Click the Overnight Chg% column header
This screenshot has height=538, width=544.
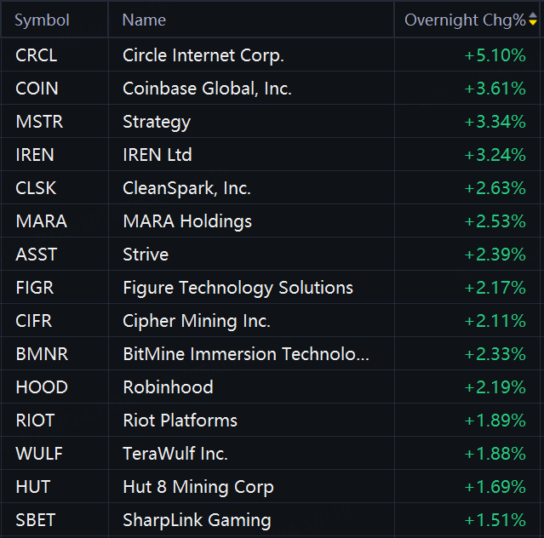pyautogui.click(x=465, y=20)
